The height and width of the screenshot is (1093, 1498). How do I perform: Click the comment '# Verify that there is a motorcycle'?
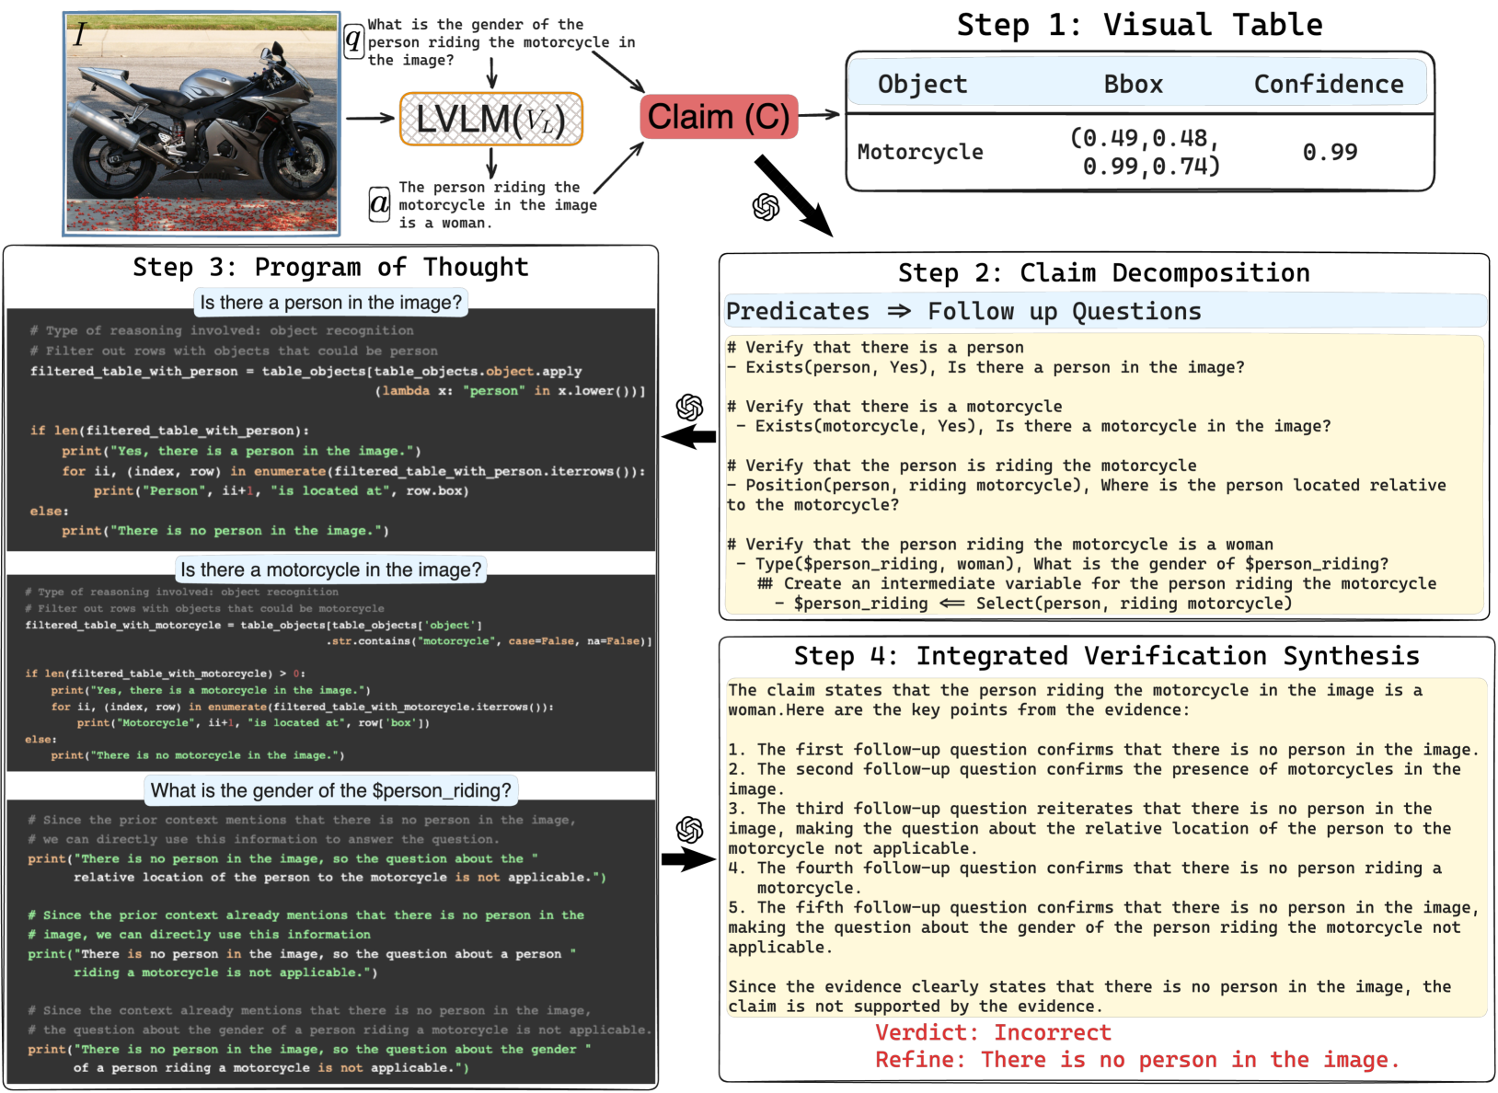pos(894,406)
